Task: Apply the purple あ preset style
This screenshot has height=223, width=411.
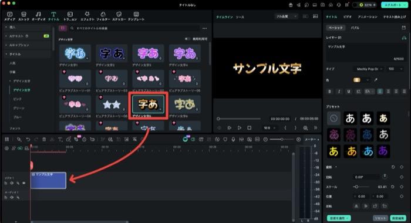Action: click(x=383, y=151)
